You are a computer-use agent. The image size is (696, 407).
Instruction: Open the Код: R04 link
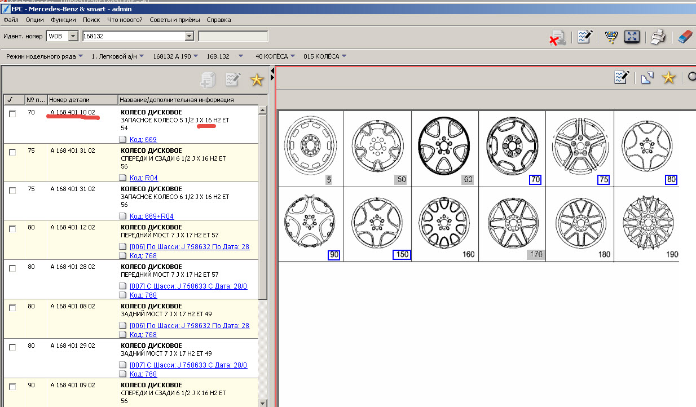tap(144, 178)
